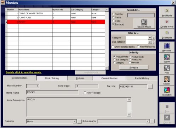
Task: Select the Name search radio button
Action: (113, 17)
